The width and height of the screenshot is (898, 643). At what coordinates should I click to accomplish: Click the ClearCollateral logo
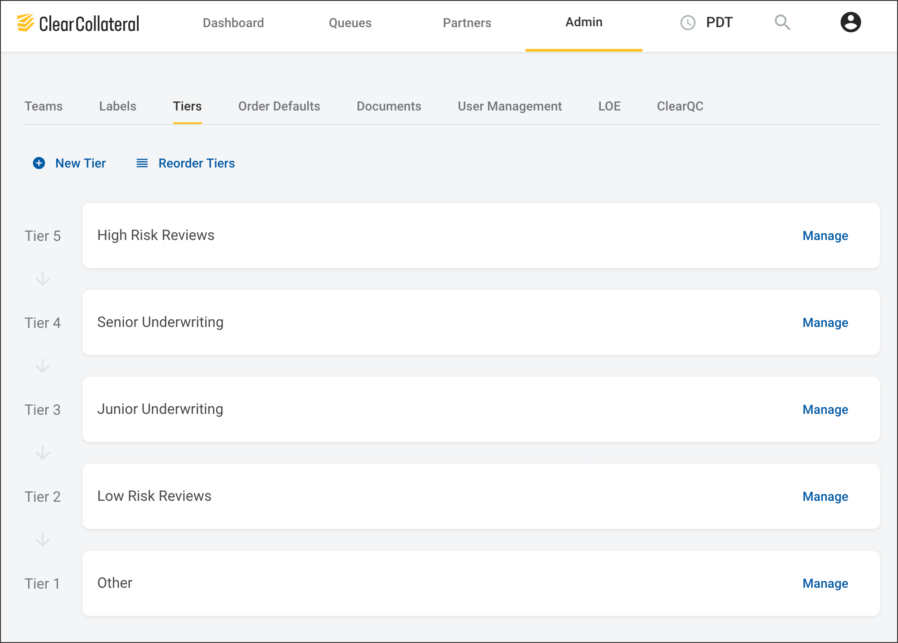pos(78,23)
